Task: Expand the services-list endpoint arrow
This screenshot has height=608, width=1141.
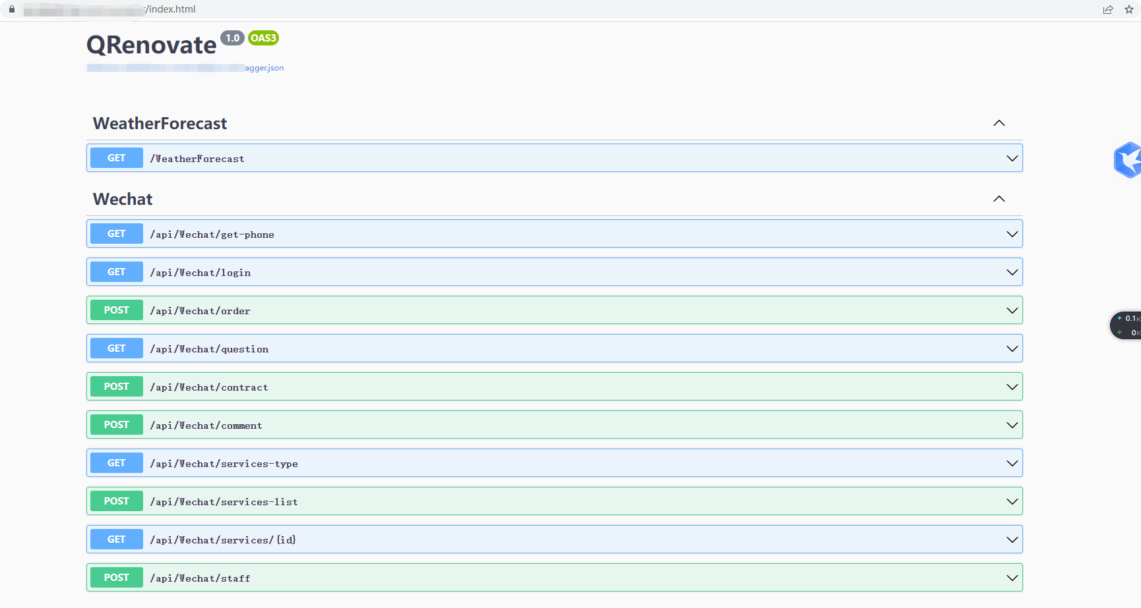Action: (x=1012, y=501)
